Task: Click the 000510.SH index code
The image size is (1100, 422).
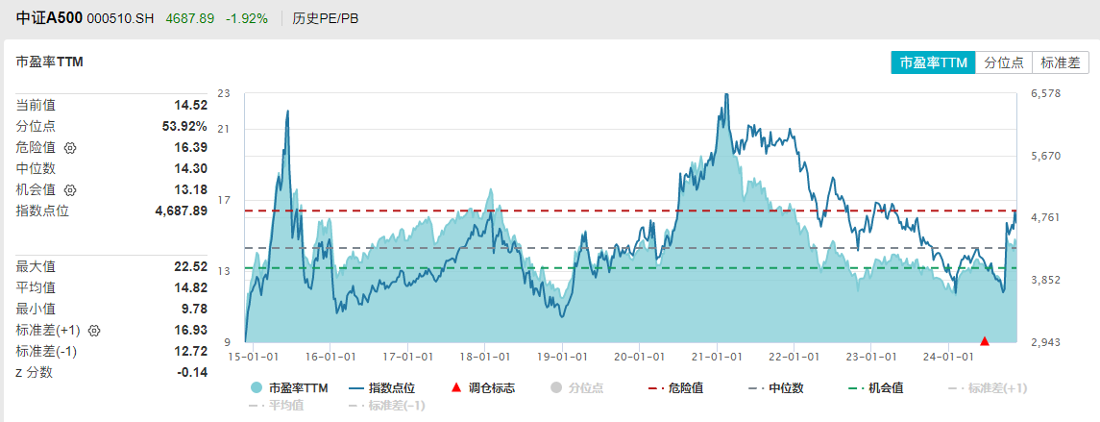Action: tap(121, 19)
